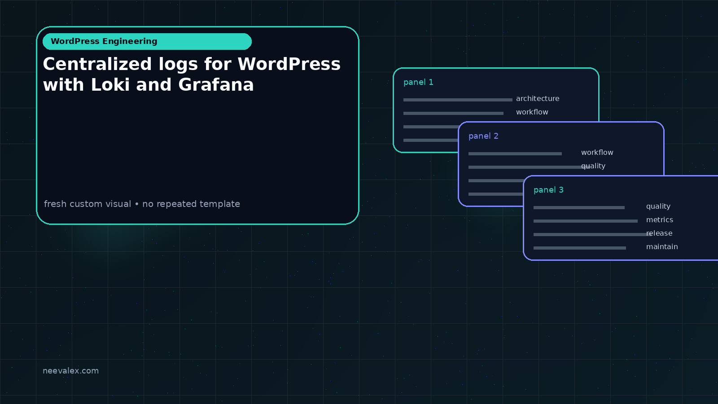Select the 'panel 3' title

(x=548, y=190)
